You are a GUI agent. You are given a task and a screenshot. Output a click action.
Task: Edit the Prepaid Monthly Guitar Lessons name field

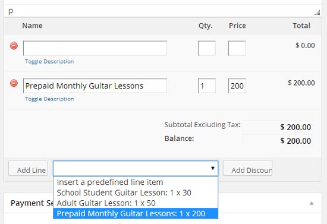95,86
